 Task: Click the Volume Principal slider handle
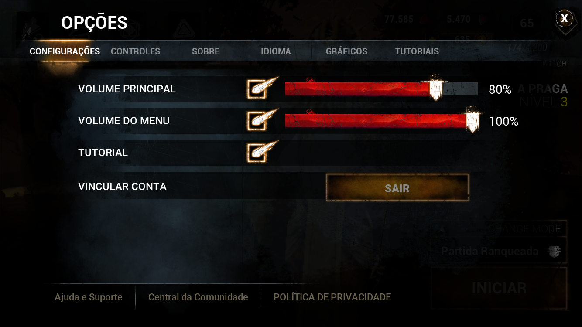[x=435, y=89]
